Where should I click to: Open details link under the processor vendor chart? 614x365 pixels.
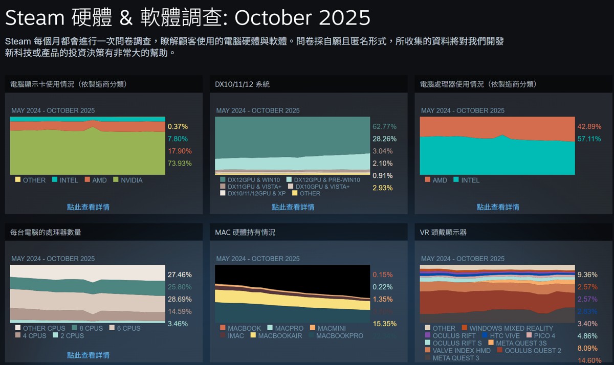click(498, 207)
